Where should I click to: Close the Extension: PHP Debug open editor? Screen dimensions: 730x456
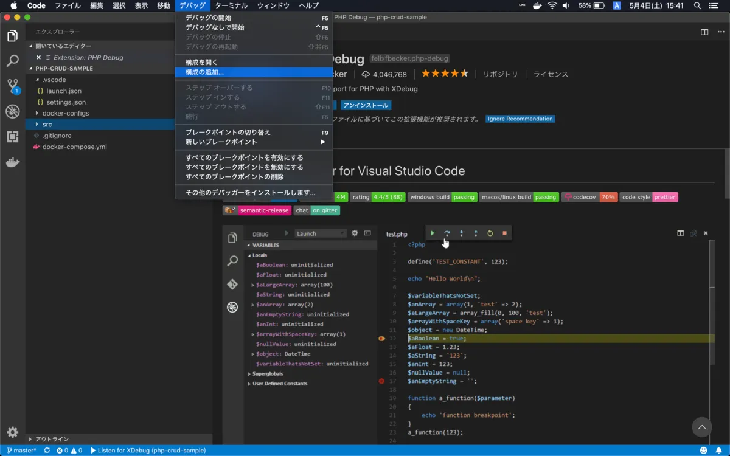(x=38, y=57)
